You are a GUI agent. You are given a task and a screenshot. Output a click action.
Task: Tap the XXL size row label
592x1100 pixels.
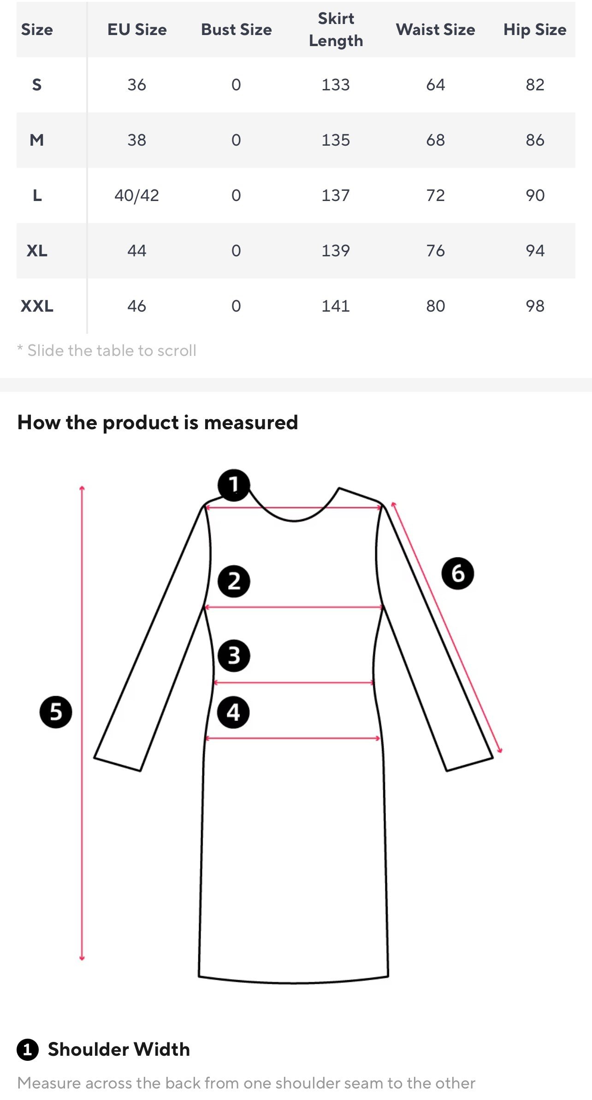tap(37, 306)
